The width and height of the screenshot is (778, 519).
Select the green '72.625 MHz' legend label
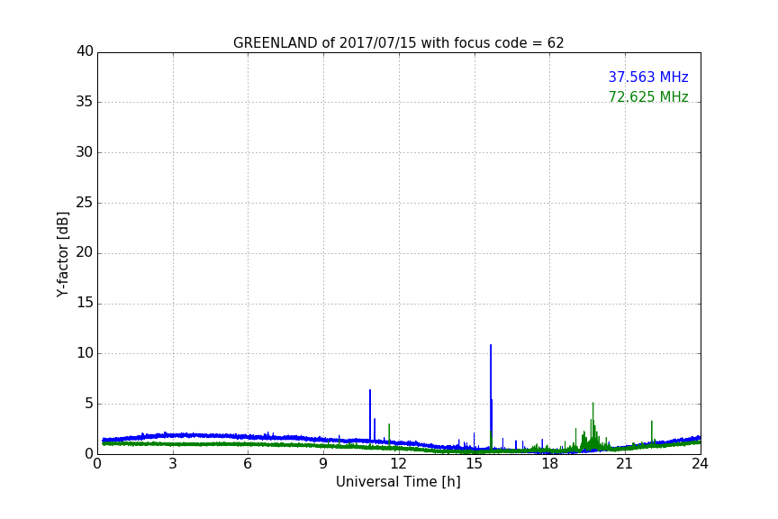(x=648, y=96)
